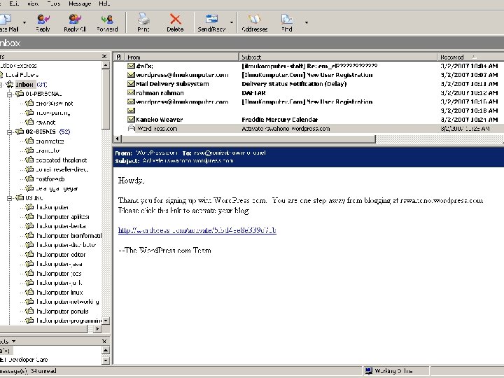Click the Send/Recv toolbar icon

(211, 22)
